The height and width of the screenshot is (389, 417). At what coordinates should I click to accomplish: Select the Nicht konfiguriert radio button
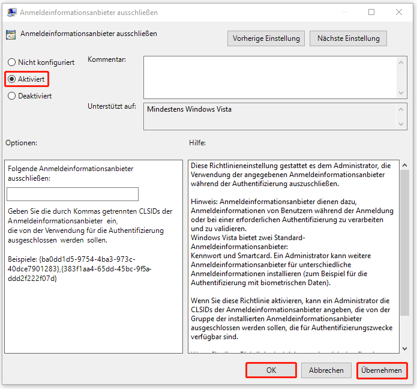click(x=41, y=62)
